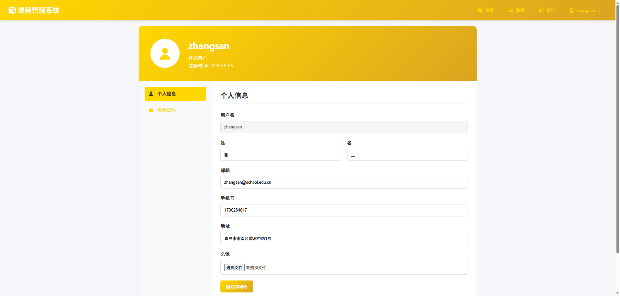Click the 普通用户 role text

click(197, 58)
